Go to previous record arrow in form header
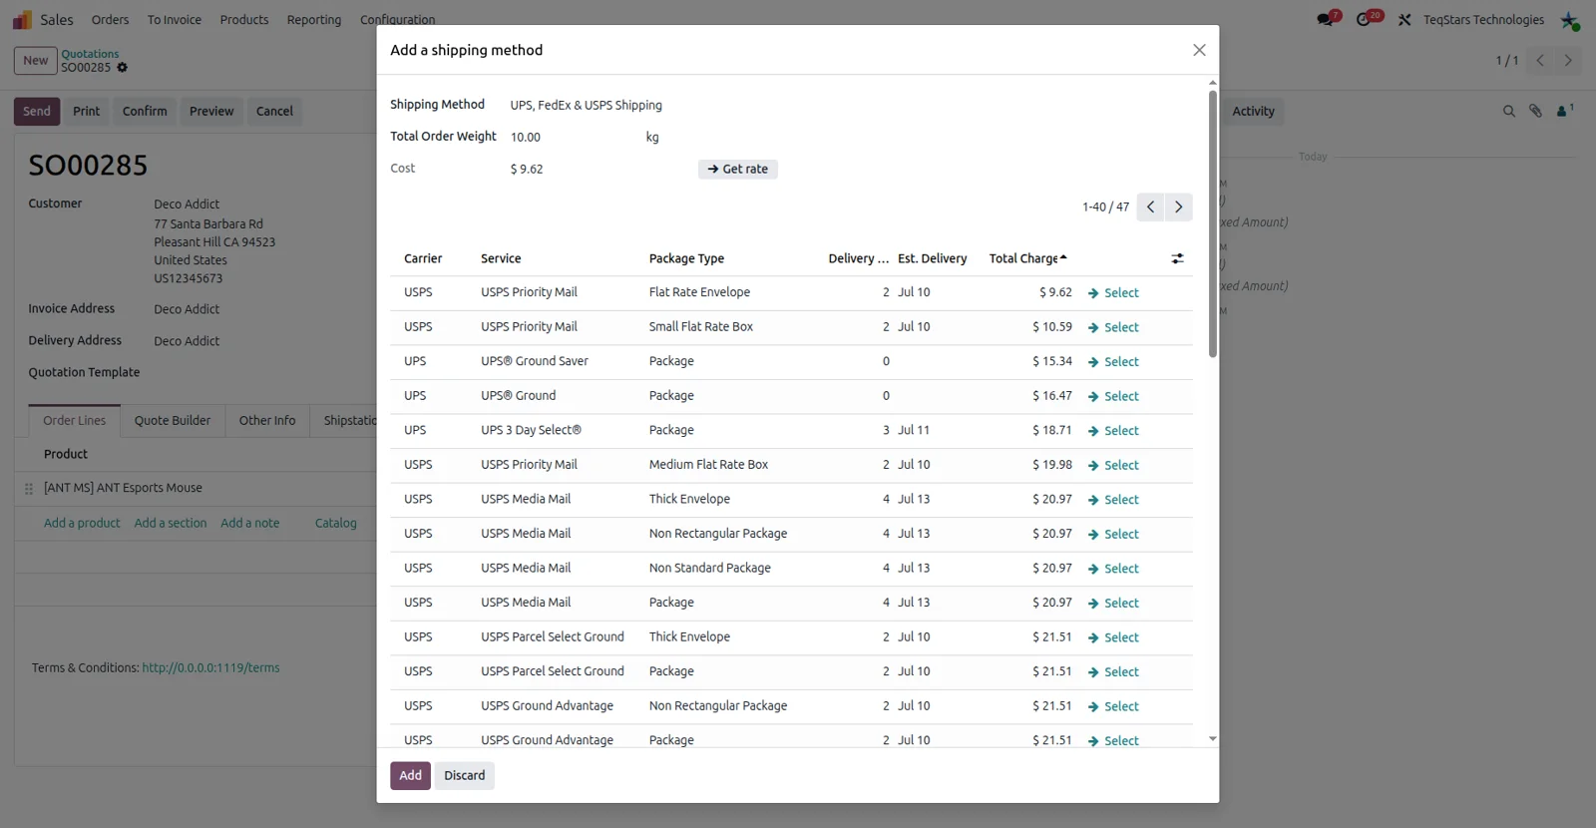 (x=1540, y=61)
